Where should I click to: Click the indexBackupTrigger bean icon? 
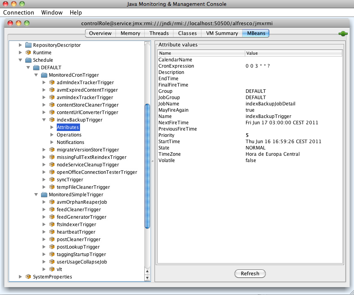[52, 120]
